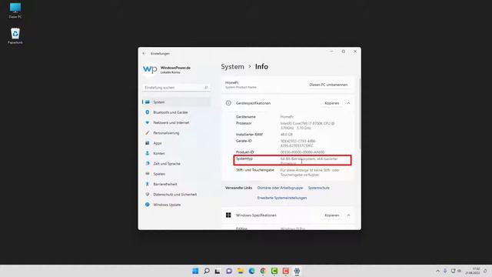
Task: Open the Papierkorb desktop icon
Action: [x=15, y=36]
